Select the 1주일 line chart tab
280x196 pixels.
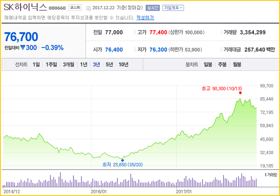(52, 65)
